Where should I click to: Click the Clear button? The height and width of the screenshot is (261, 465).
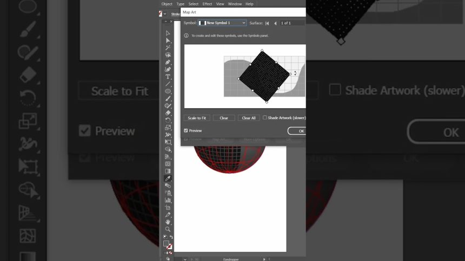224,118
